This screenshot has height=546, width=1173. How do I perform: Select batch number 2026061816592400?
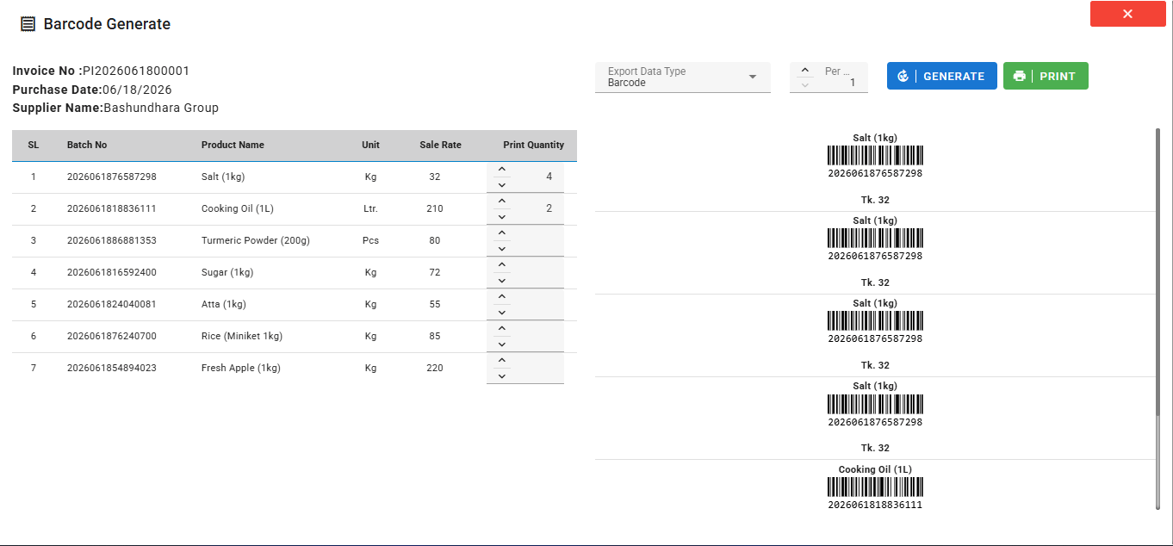112,272
